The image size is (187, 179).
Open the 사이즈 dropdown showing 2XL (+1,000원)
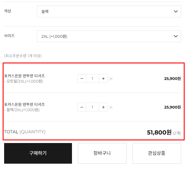109,36
